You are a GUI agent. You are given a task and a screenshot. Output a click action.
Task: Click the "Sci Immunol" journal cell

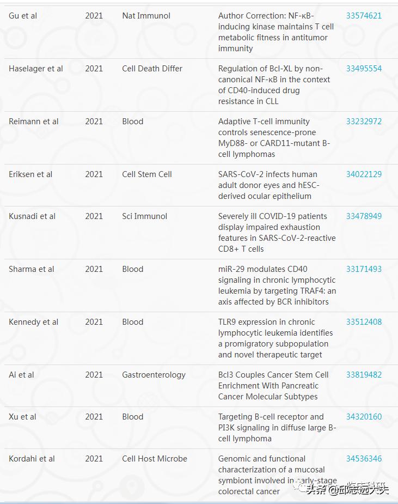(145, 216)
